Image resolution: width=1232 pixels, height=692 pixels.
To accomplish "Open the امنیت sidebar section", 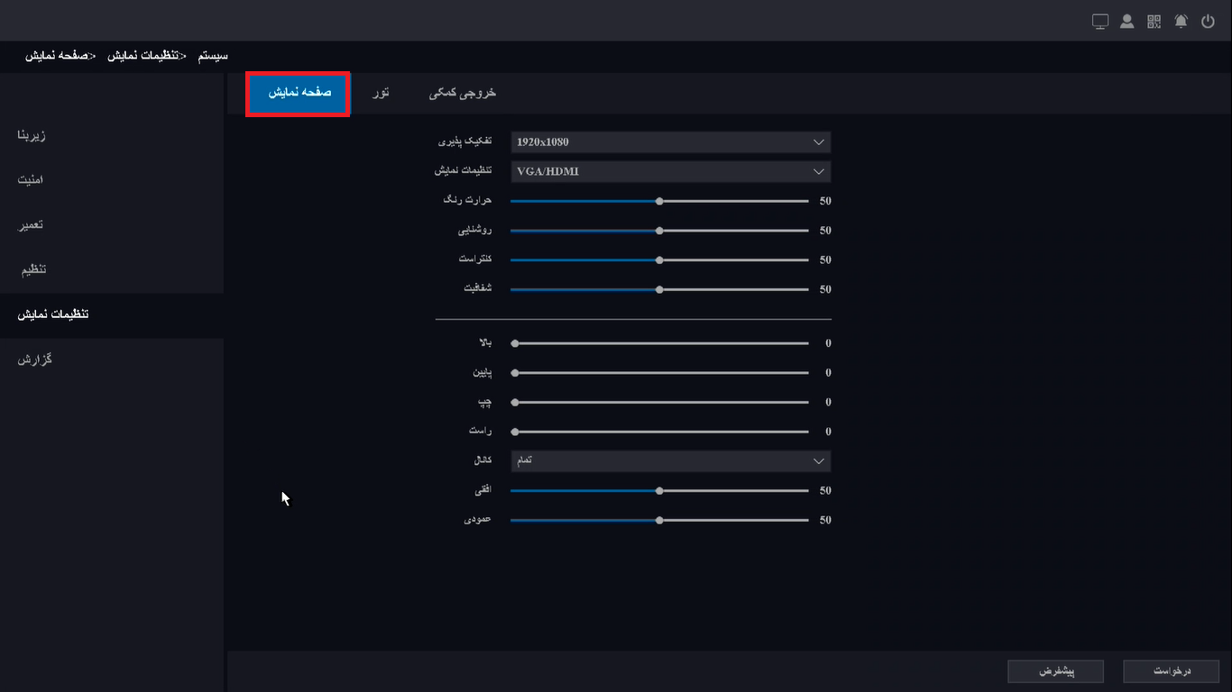I will (x=31, y=180).
